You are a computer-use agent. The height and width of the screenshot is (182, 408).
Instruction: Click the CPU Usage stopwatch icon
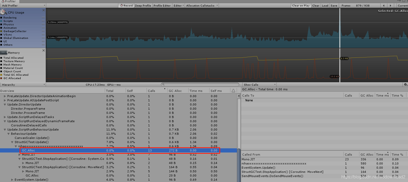coord(3,12)
